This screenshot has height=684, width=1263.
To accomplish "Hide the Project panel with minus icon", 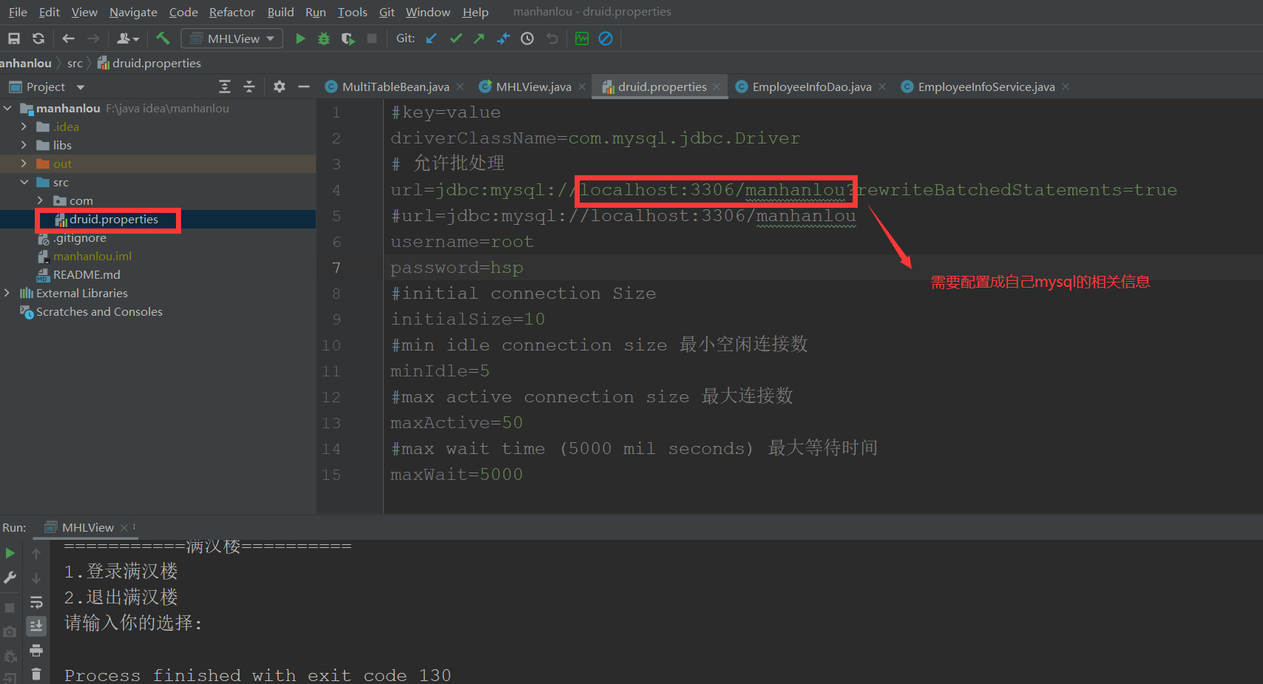I will click(x=303, y=87).
